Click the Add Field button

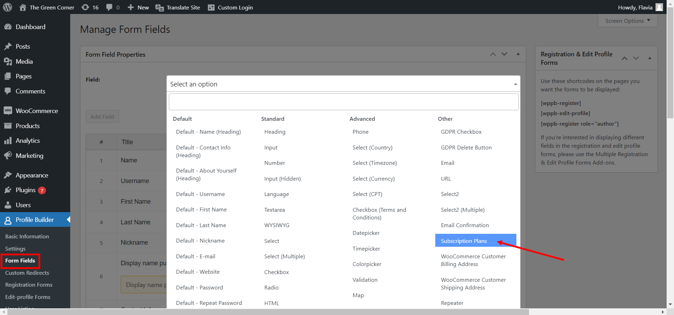[x=102, y=117]
